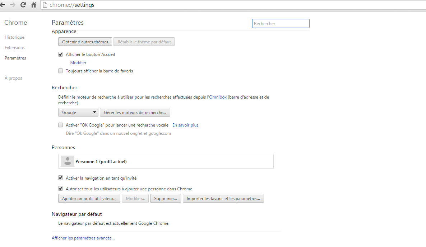The image size is (426, 247).
Task: Select the Personne 1 (profil actuel) row
Action: tap(166, 161)
